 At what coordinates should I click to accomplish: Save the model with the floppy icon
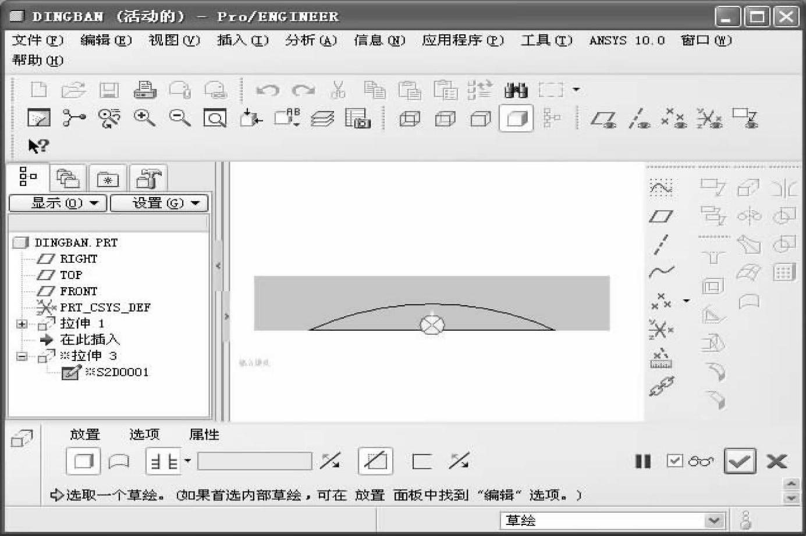tap(109, 90)
